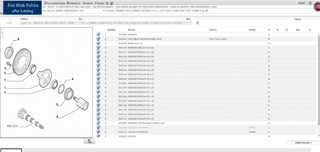Add PIERŚCIEŃ METALOWY SR 1,35 to cart
The width and height of the screenshot is (320, 152).
98,96
